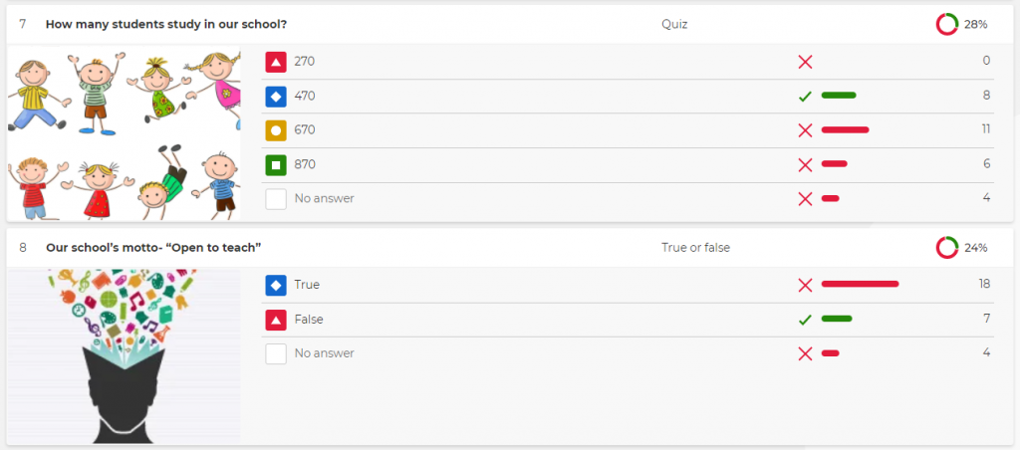Viewport: 1020px width, 450px height.
Task: Open the book and head silhouette image
Action: (125, 355)
